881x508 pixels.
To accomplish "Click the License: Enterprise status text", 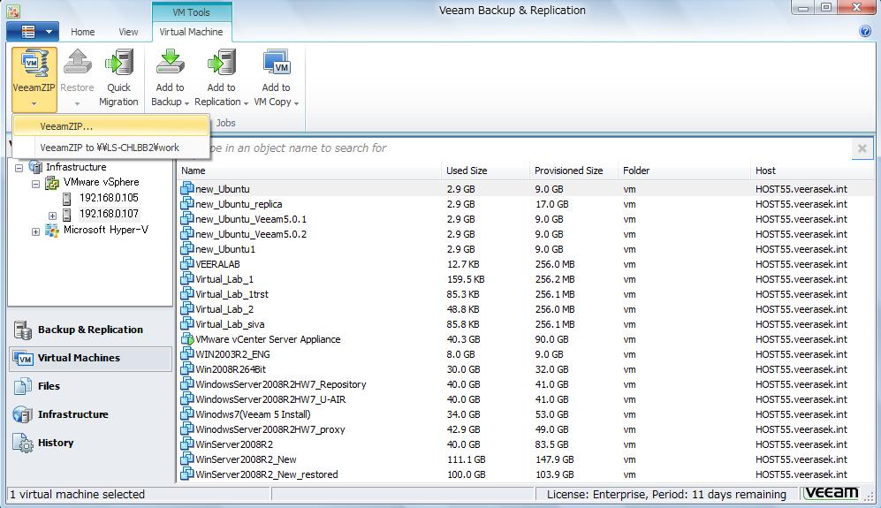I will [665, 495].
